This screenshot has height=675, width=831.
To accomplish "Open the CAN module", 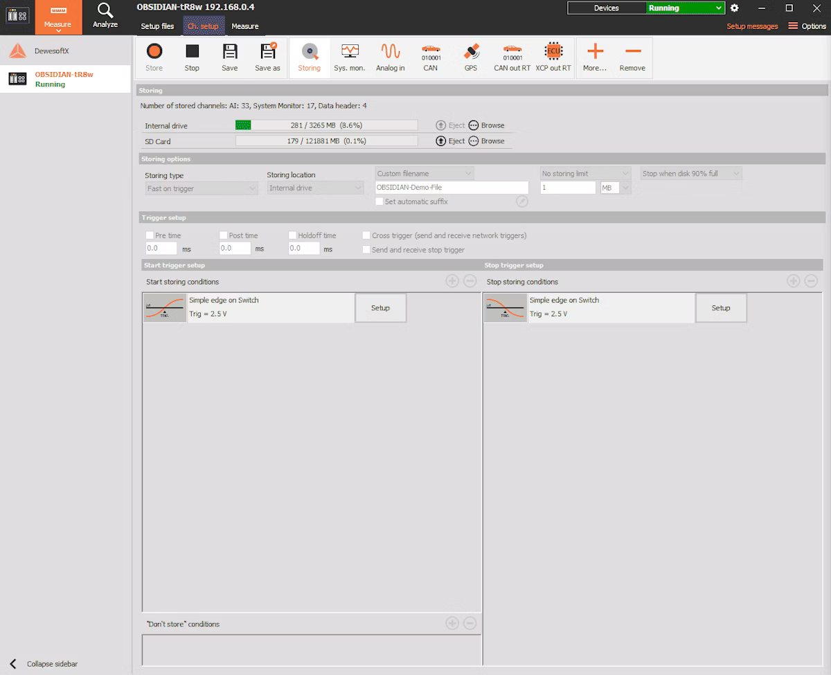I will pos(431,57).
